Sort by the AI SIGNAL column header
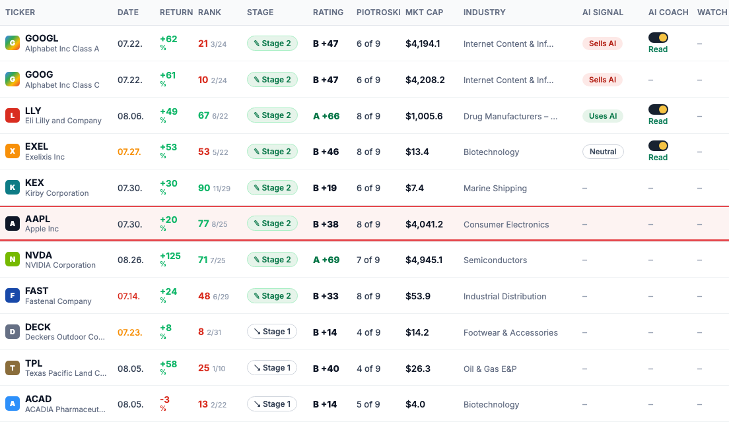729x422 pixels. [603, 13]
